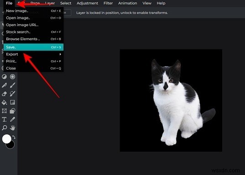Open the Select menu
This screenshot has height=175, width=245.
66,3
